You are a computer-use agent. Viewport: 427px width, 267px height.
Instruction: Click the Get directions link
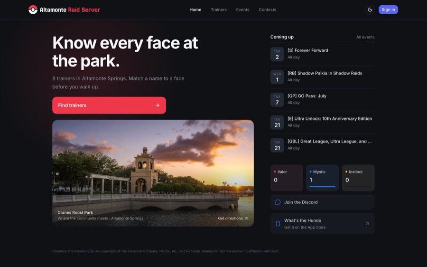click(x=233, y=218)
